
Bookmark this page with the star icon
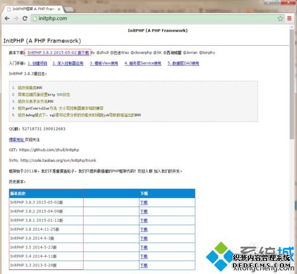coord(280,18)
